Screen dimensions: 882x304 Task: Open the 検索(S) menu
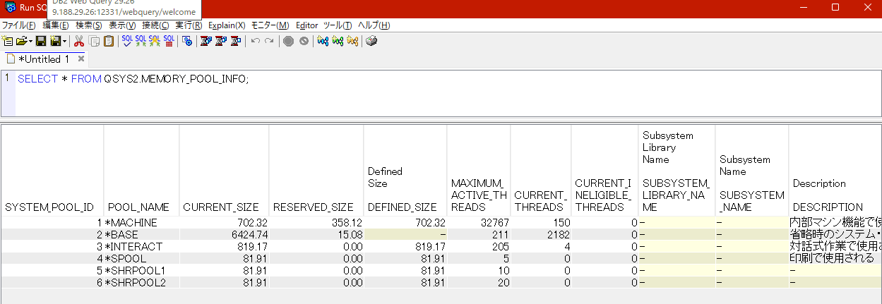(88, 25)
